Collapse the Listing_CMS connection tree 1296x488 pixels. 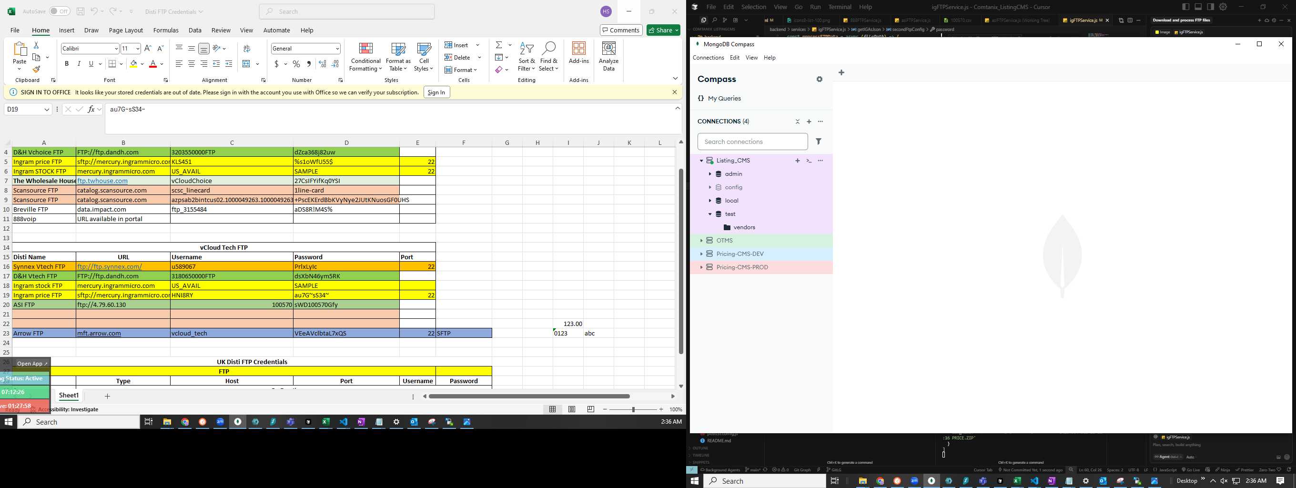click(x=701, y=161)
